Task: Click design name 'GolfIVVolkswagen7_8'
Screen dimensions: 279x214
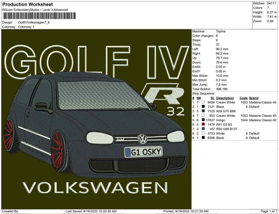Action: 34,22
